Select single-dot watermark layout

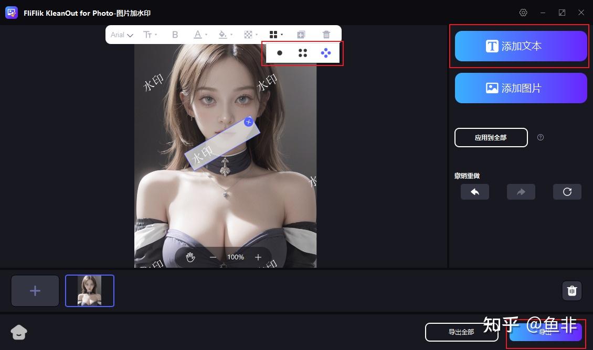point(280,53)
